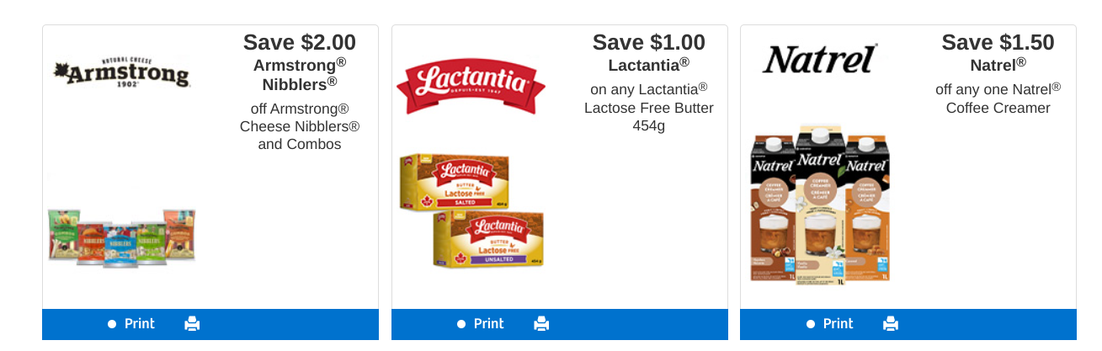Image resolution: width=1102 pixels, height=351 pixels.
Task: Click the printer icon under the Lactantia coupon
Action: click(541, 324)
